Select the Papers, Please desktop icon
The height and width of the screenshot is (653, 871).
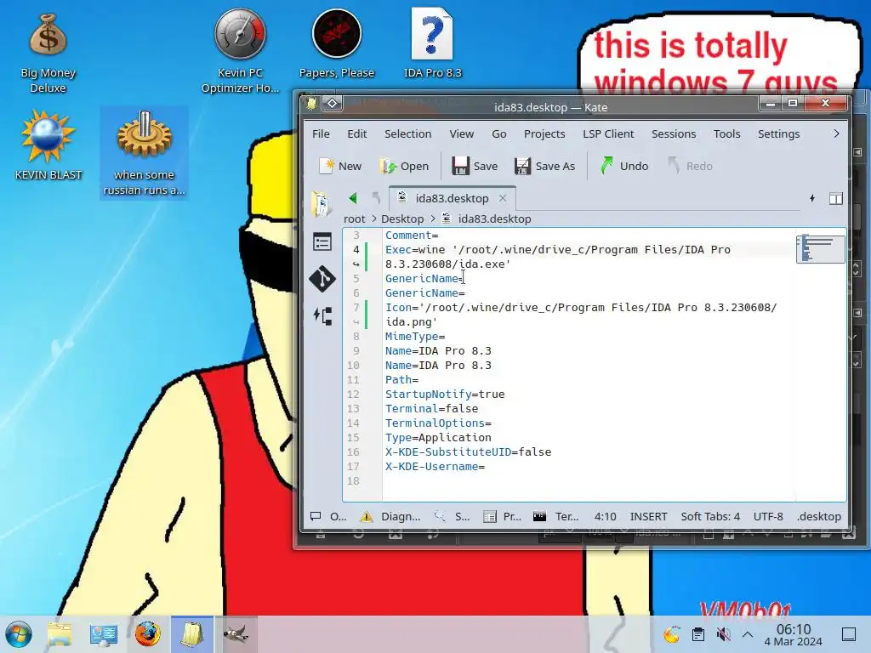tap(337, 44)
